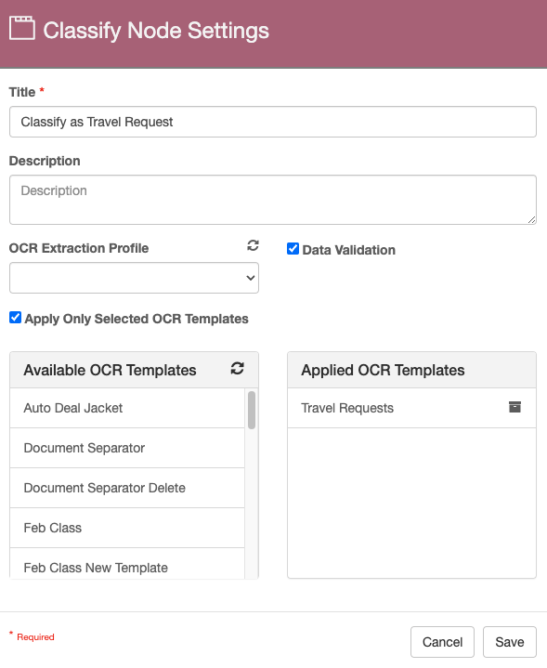Screen dimensions: 547x668
Task: Open the OCR Extraction Profile dropdown
Action: click(x=134, y=278)
